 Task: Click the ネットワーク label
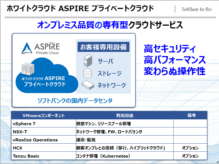point(111,85)
